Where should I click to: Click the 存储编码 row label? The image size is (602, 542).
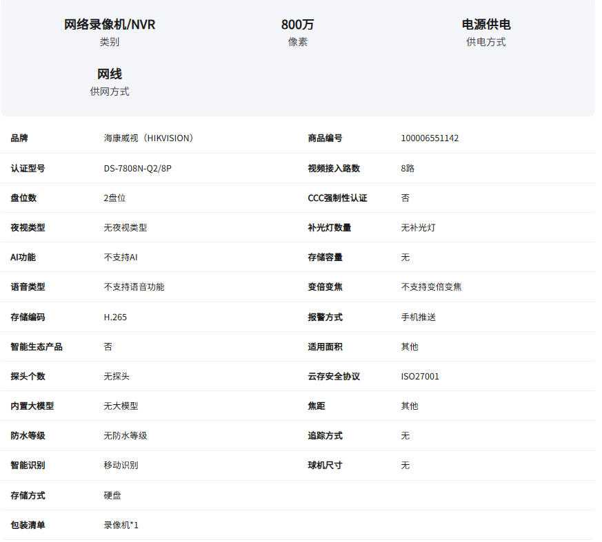pyautogui.click(x=28, y=317)
